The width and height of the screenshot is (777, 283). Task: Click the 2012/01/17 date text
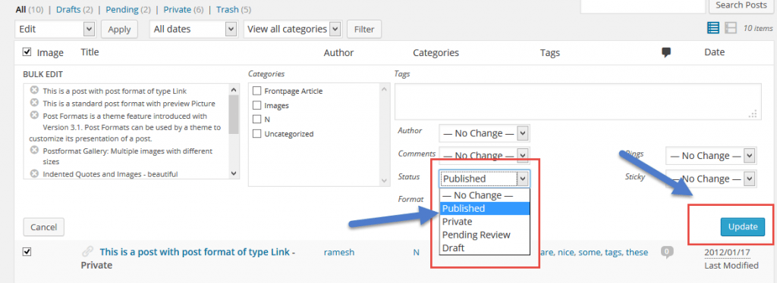click(727, 253)
